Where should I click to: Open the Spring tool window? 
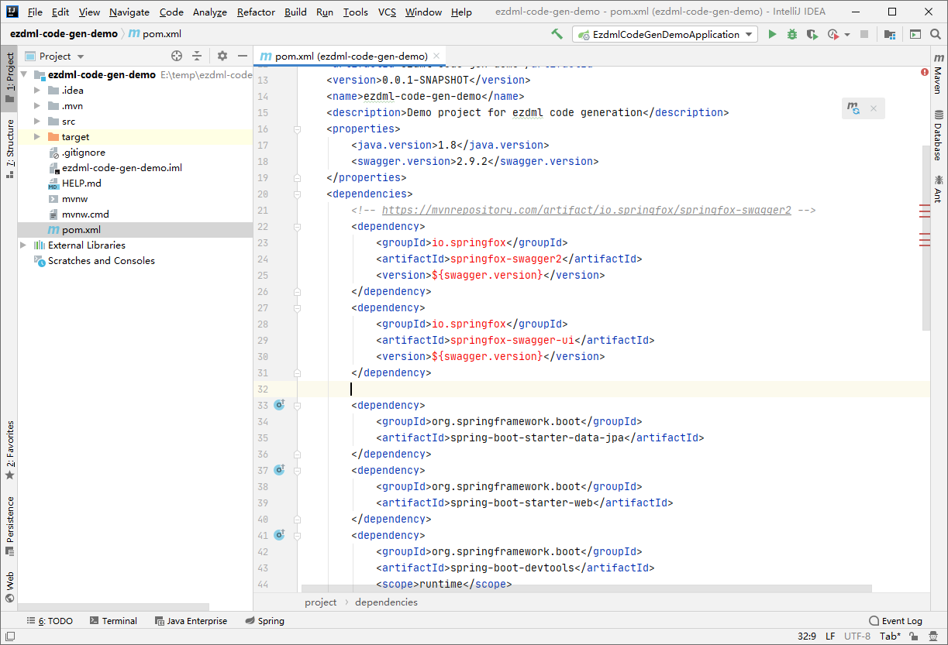(x=264, y=621)
